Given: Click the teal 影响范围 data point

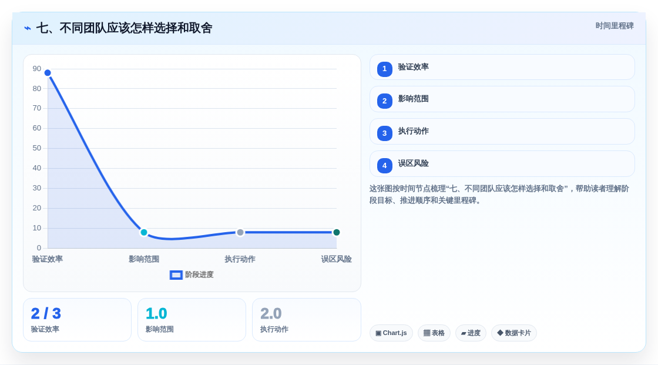Looking at the screenshot, I should [144, 232].
